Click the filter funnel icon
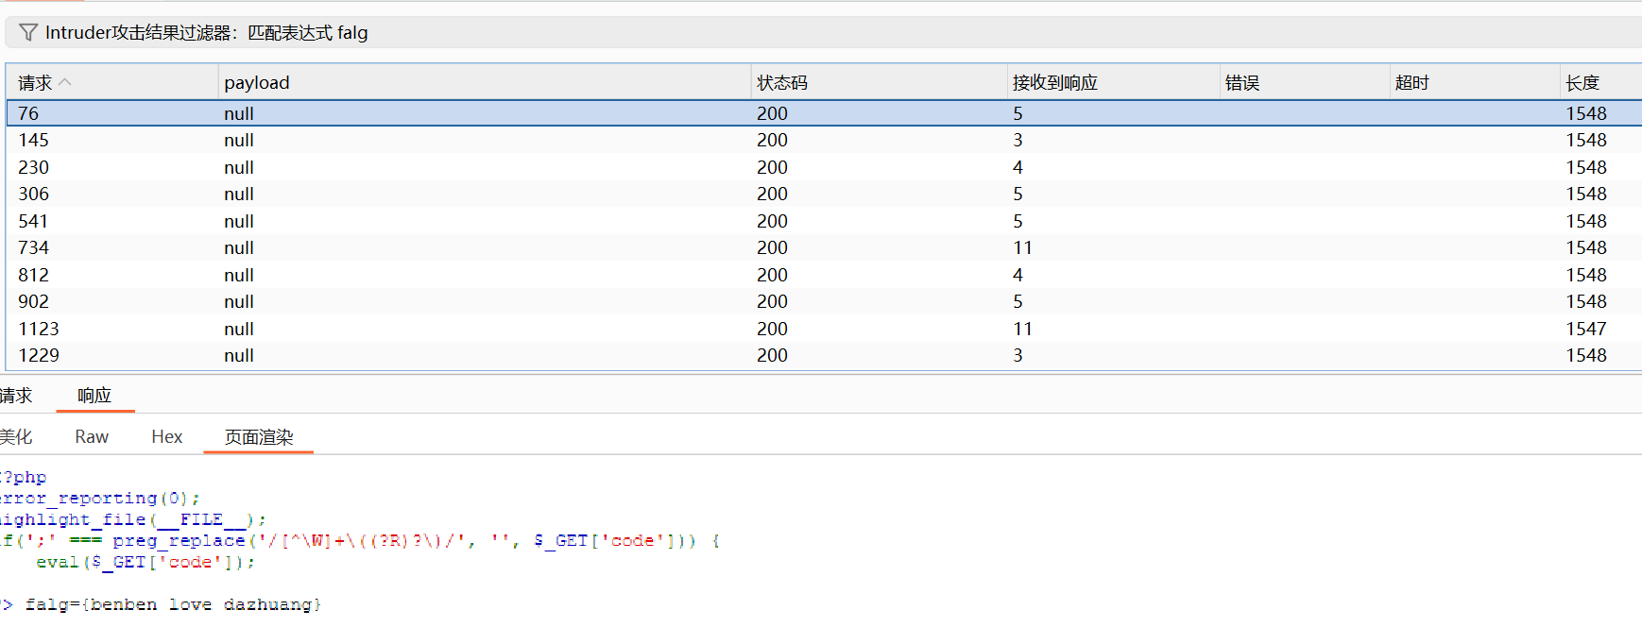 tap(28, 33)
